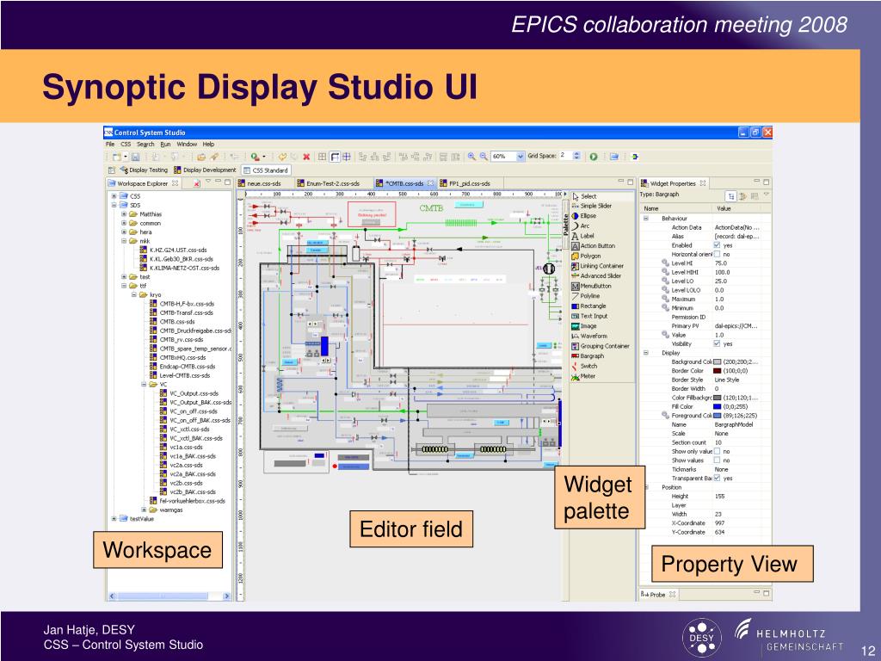Choose the Arc widget in palette
The width and height of the screenshot is (881, 661).
tap(581, 226)
